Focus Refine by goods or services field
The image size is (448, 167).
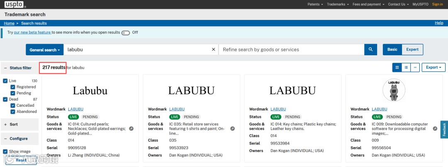[292, 49]
